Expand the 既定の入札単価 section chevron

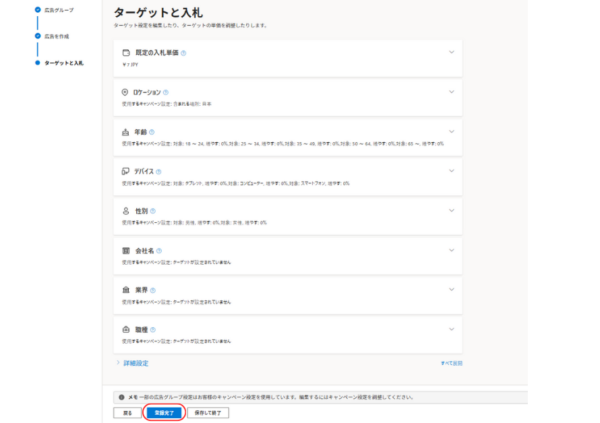[452, 52]
